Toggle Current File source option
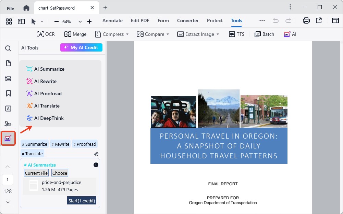Screen dimensions: 343x214 [36, 173]
